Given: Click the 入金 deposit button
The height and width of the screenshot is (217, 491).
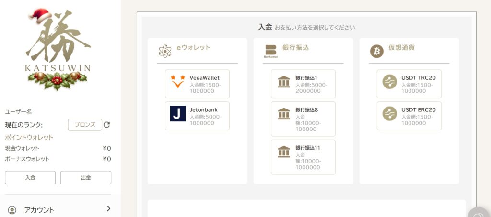Looking at the screenshot, I should 30,178.
